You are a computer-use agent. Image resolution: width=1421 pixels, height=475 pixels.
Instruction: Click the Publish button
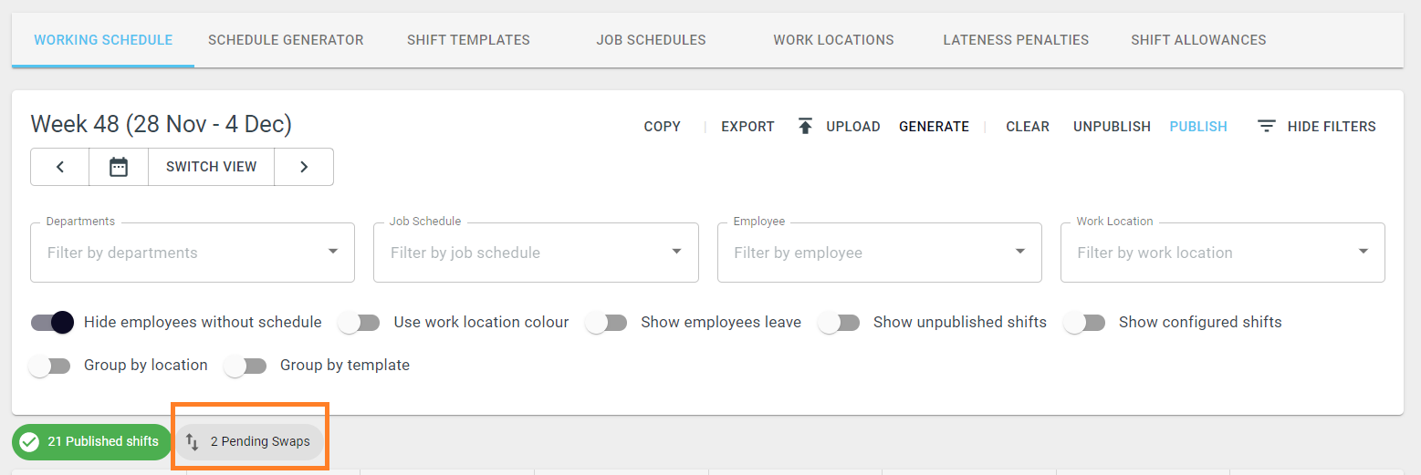pos(1198,127)
